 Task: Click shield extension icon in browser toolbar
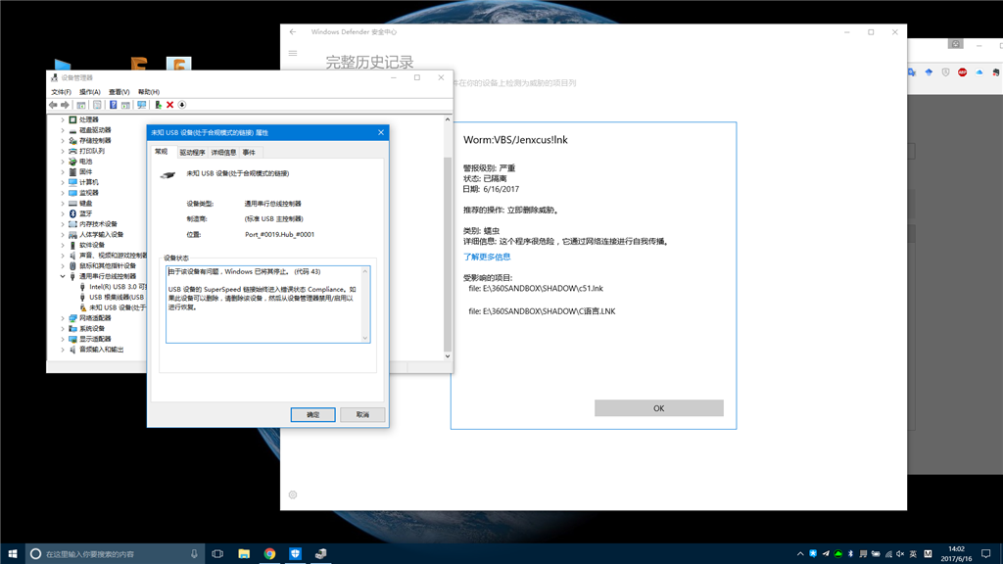945,72
